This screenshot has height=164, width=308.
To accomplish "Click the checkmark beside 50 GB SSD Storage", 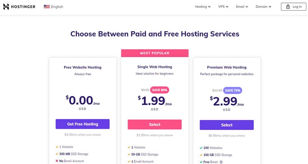I will point(129,155).
